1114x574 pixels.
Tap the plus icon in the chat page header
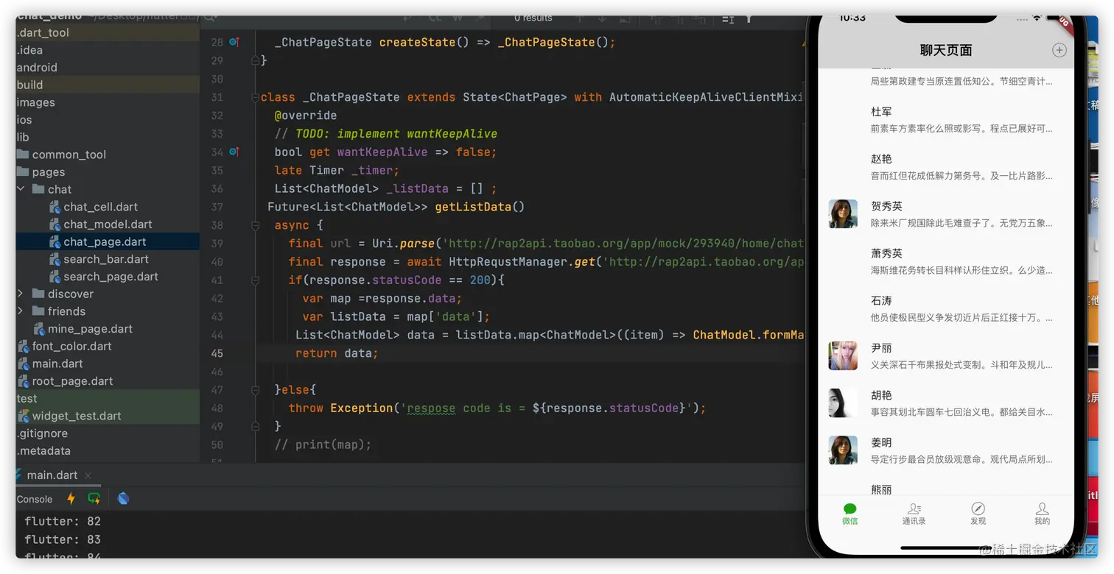click(1059, 50)
